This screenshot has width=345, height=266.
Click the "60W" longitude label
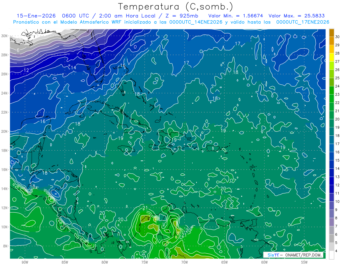click(x=264, y=262)
